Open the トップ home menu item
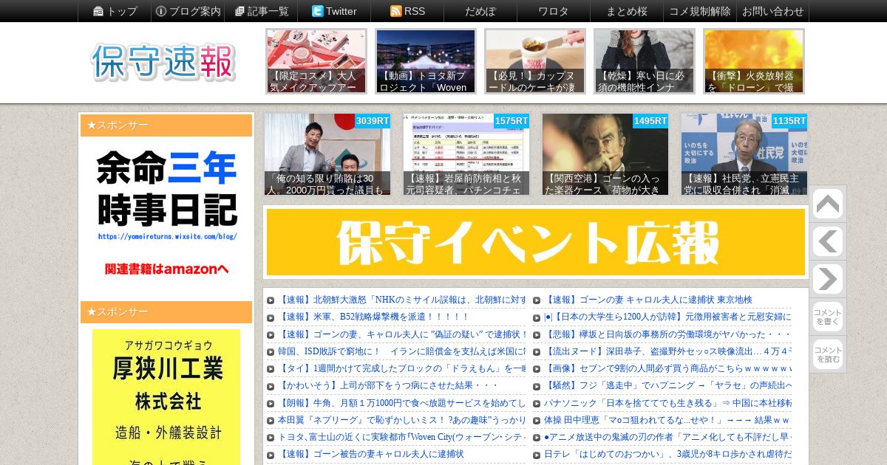 (x=115, y=11)
